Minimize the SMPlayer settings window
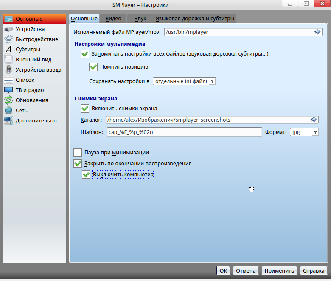 290,3
